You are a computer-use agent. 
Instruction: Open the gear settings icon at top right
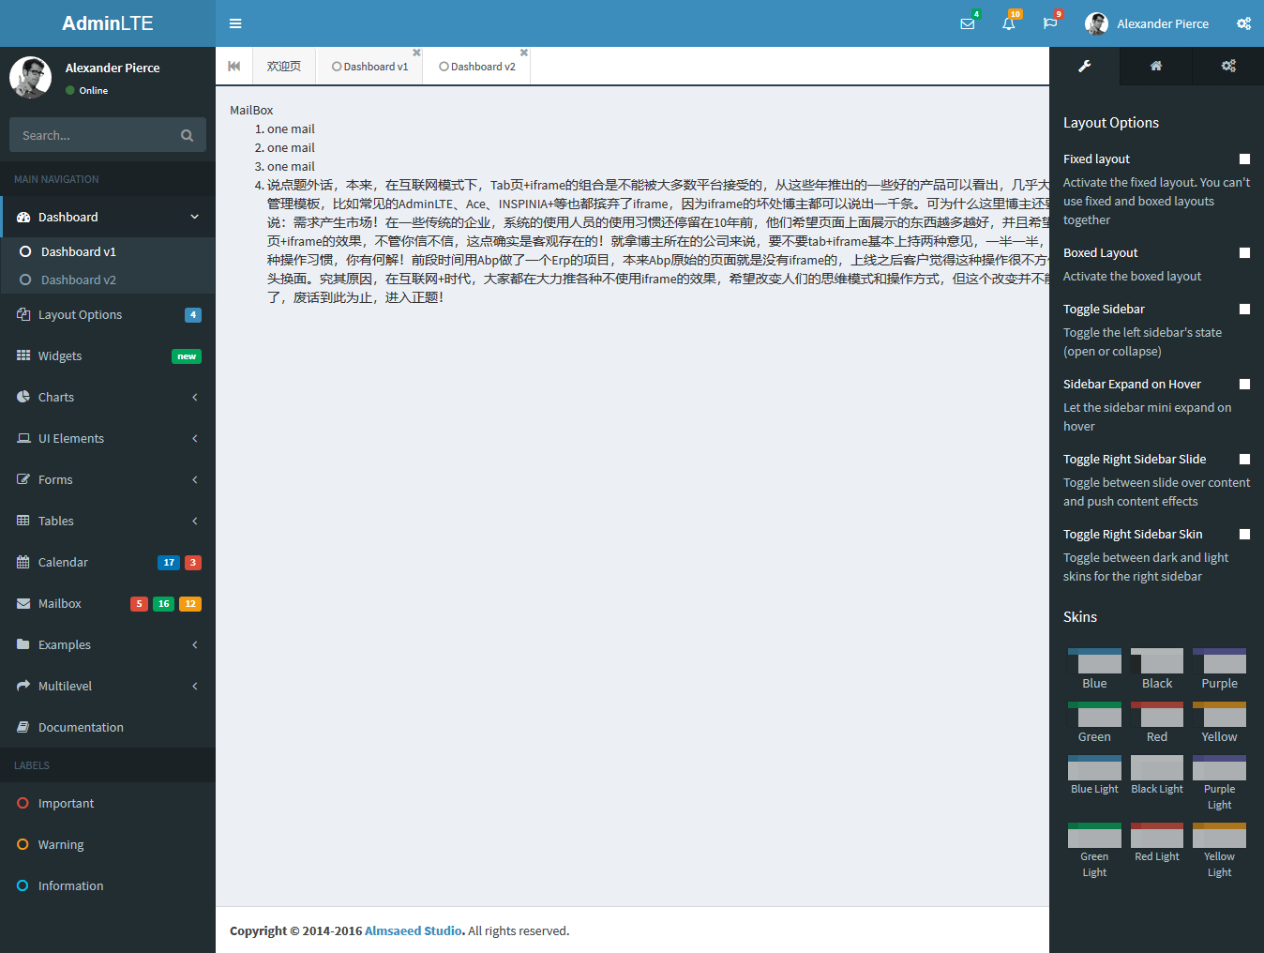pos(1244,23)
